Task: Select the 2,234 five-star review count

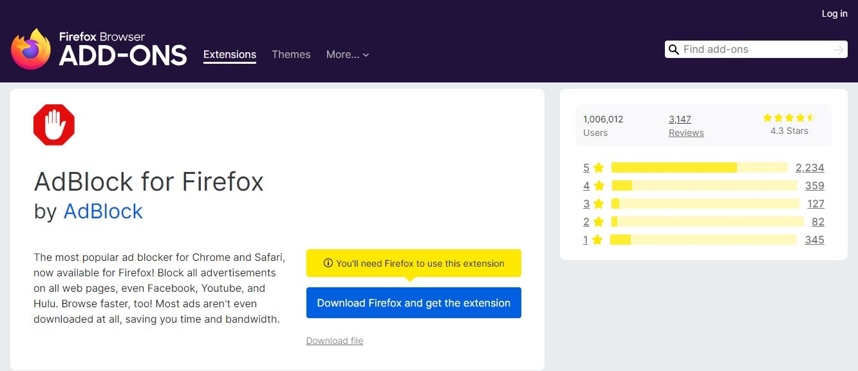Action: 810,168
